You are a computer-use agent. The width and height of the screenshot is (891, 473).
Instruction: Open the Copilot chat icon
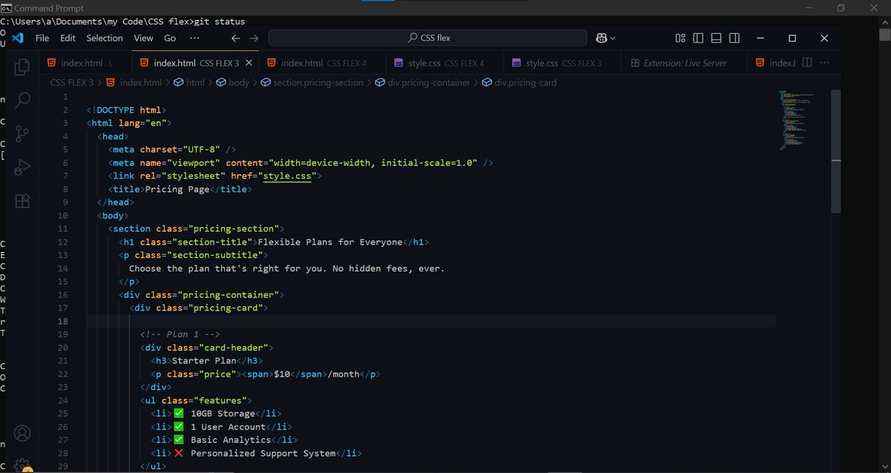click(x=601, y=38)
